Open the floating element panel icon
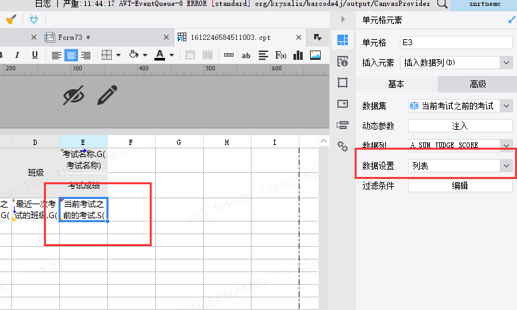 [343, 82]
